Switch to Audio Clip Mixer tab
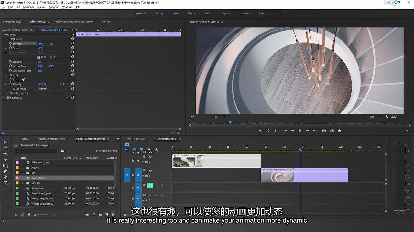 [x=74, y=22]
